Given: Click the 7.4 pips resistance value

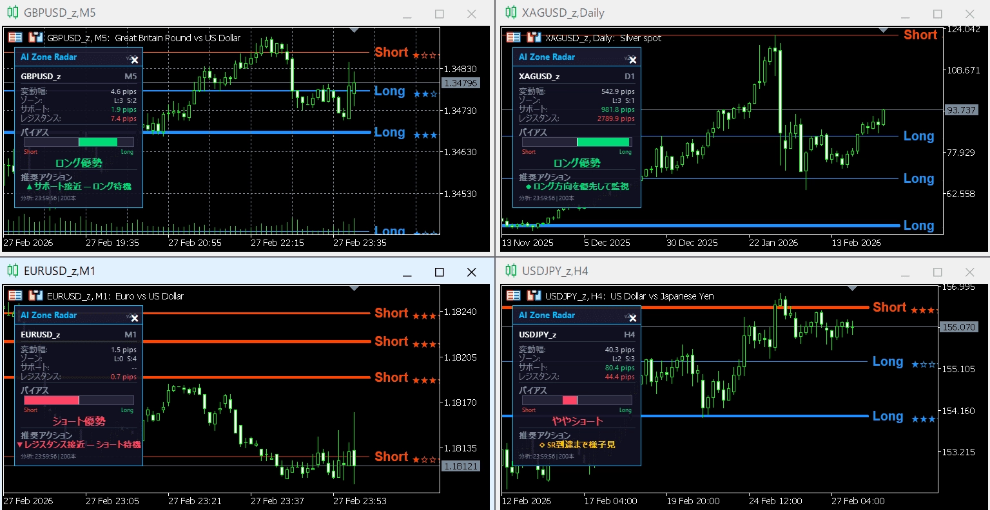Looking at the screenshot, I should coord(124,119).
